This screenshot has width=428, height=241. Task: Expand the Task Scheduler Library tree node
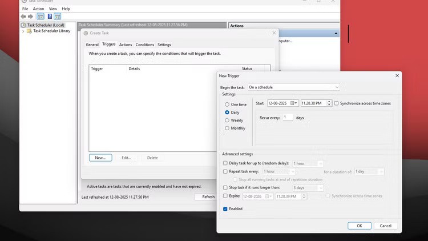(23, 31)
